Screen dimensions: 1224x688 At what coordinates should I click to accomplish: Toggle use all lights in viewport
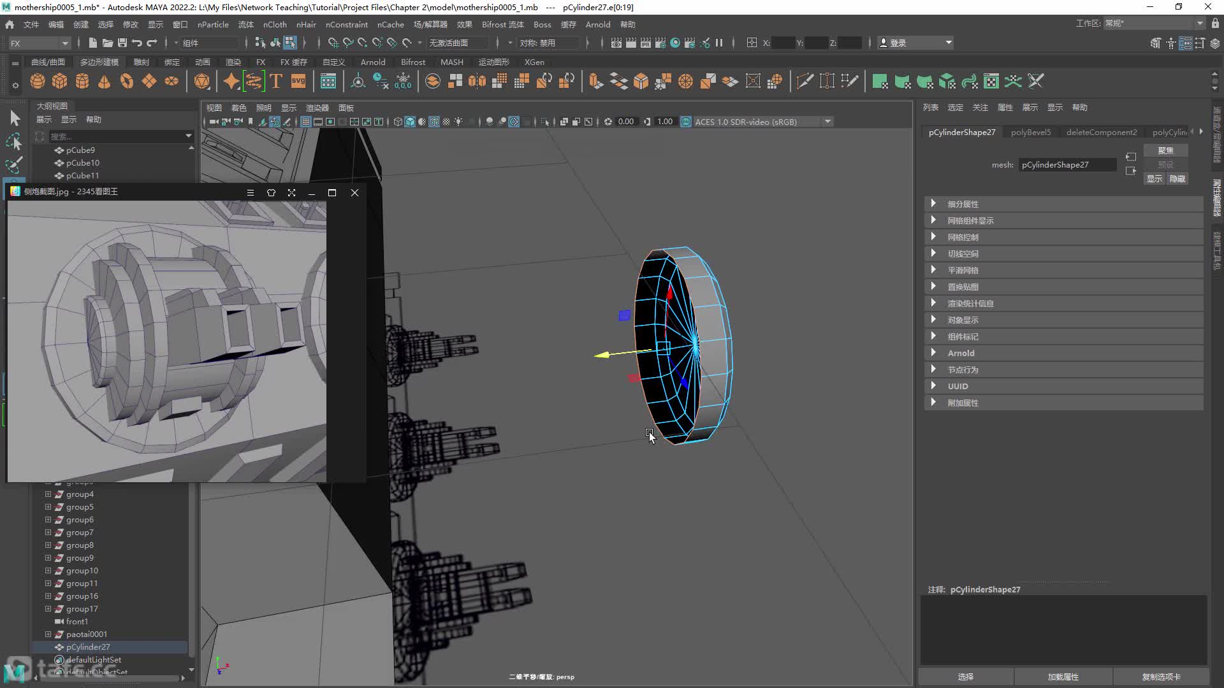click(x=458, y=122)
